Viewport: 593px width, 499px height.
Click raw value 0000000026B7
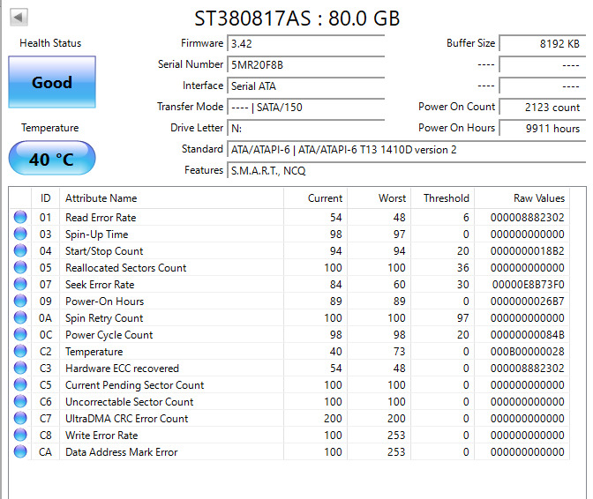tap(527, 302)
